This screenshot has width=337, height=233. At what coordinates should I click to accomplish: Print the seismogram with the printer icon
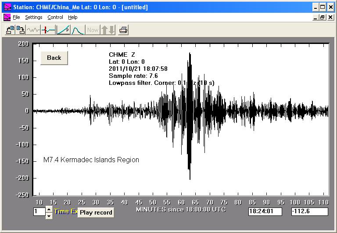(123, 30)
